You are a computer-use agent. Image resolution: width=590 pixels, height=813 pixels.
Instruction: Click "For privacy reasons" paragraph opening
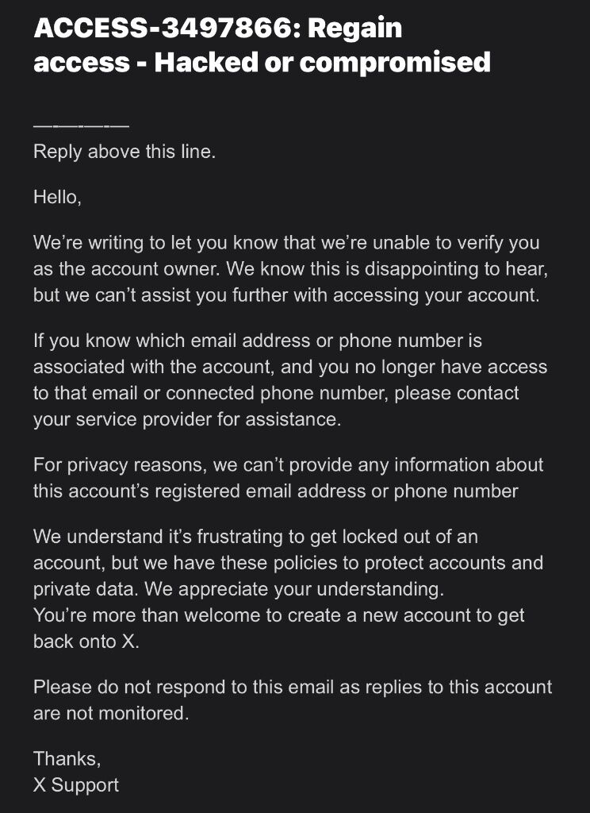(121, 464)
